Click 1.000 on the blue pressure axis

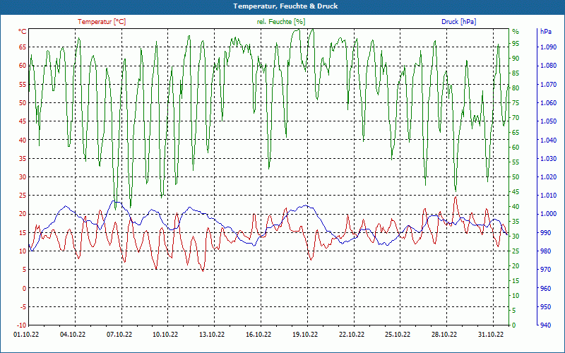click(x=549, y=214)
